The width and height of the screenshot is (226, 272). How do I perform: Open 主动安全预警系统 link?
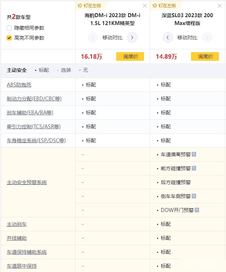pyautogui.click(x=27, y=182)
